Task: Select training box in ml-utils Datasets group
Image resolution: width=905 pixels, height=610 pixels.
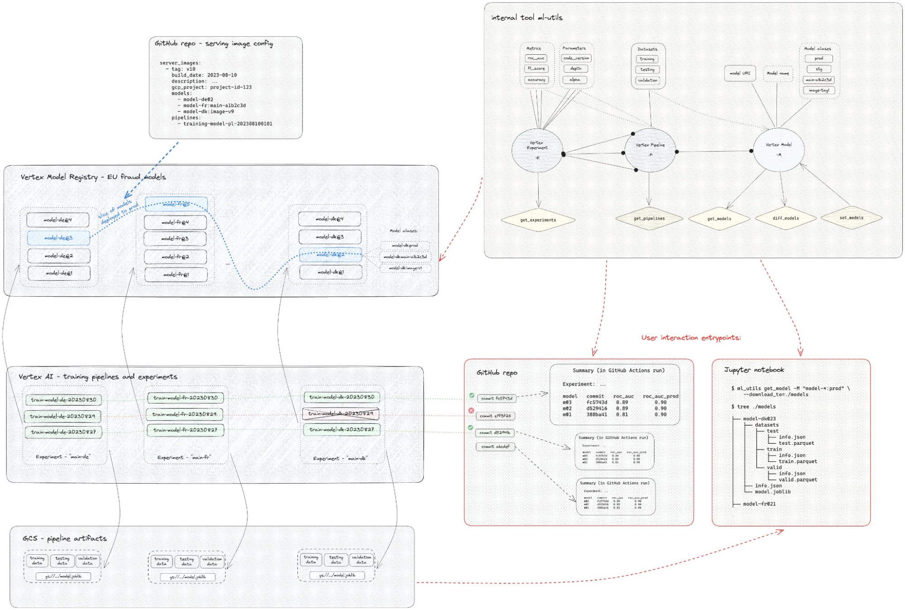Action: (x=647, y=59)
